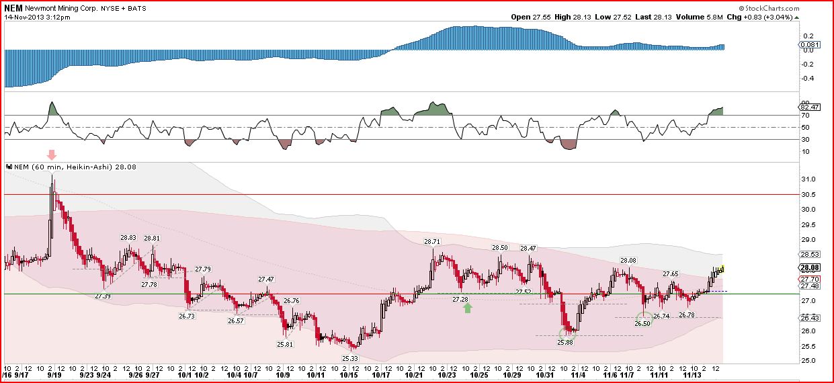Click the 27.79 price label
Viewport: 834px width, 383px height.
[x=203, y=269]
